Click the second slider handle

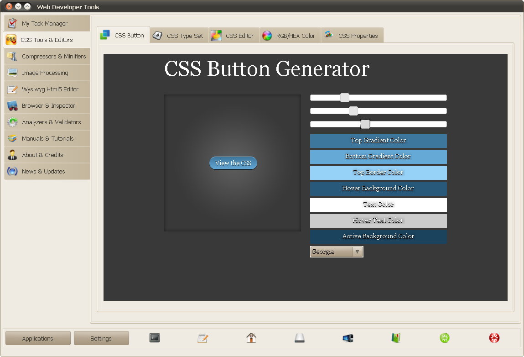point(353,111)
